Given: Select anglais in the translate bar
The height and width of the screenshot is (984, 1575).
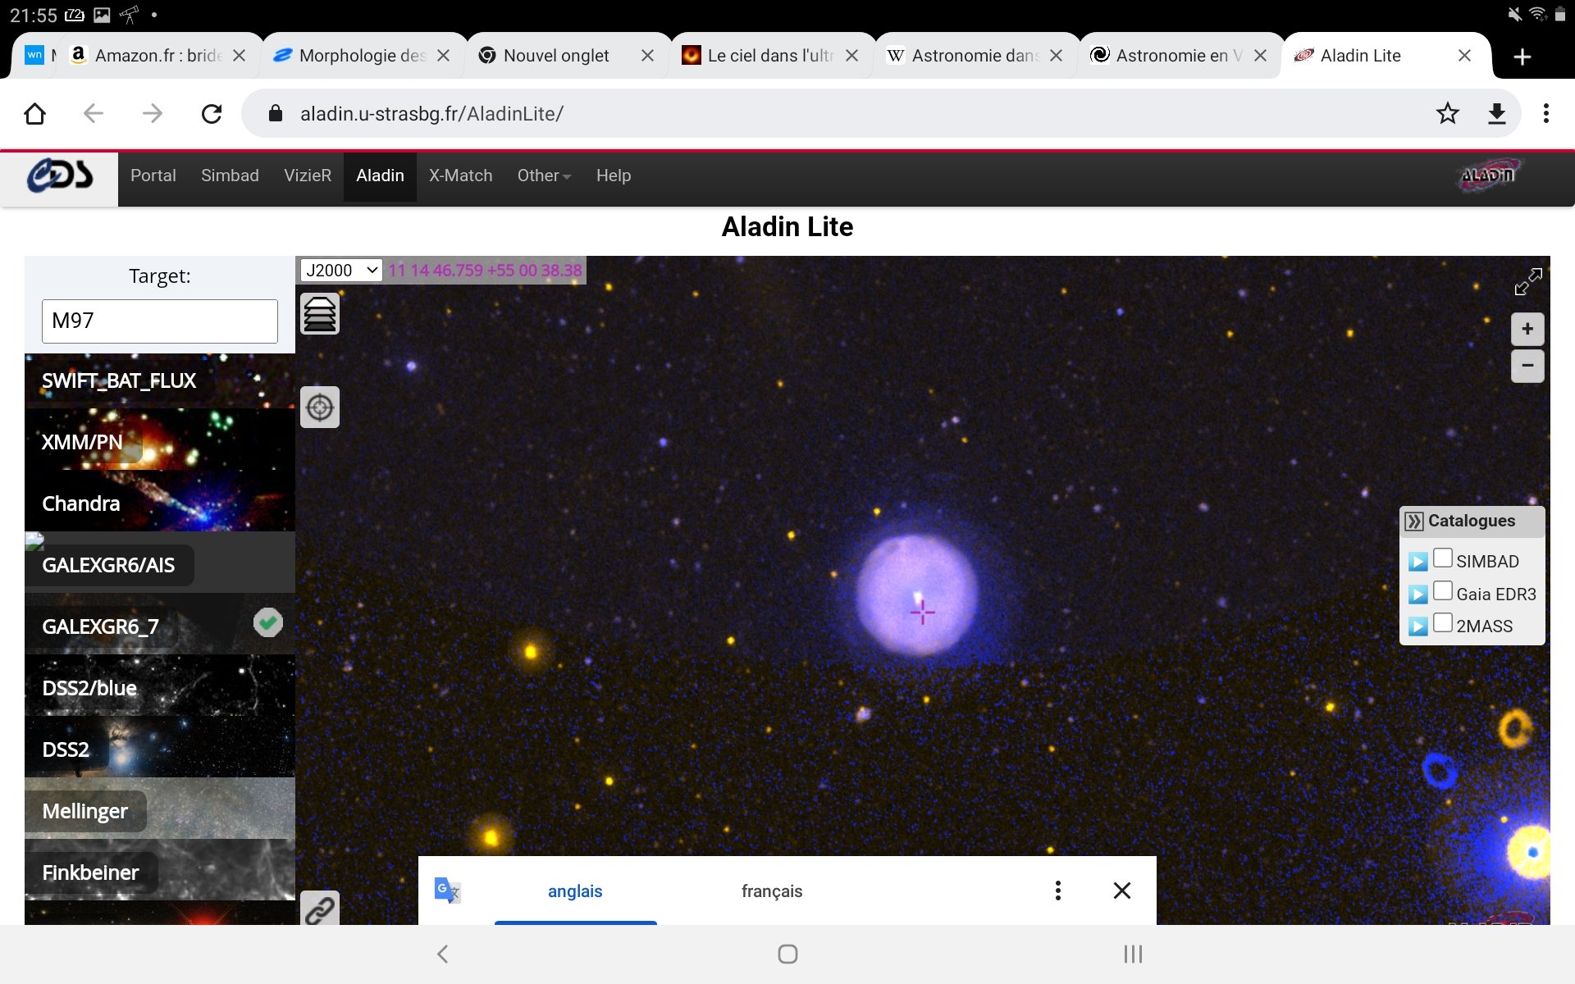Looking at the screenshot, I should (x=575, y=891).
